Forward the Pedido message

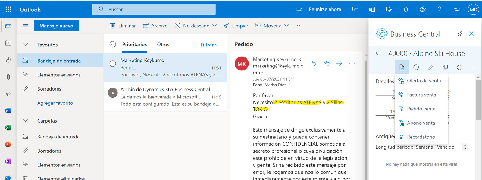tap(339, 63)
